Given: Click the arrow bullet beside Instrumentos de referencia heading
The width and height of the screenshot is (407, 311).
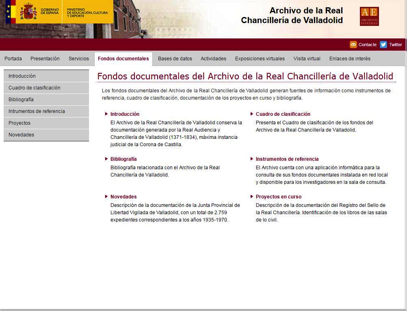Looking at the screenshot, I should [x=251, y=159].
